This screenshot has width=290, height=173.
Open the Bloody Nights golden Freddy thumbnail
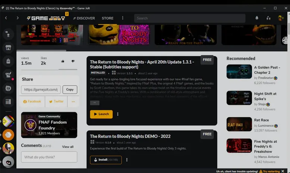click(119, 35)
